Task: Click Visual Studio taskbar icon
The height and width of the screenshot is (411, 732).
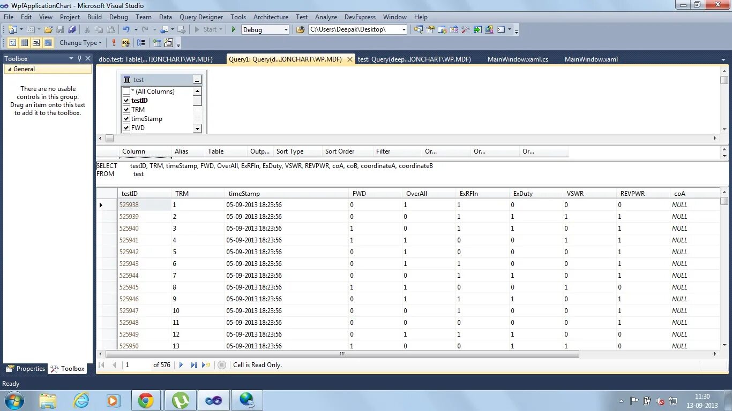Action: coord(213,400)
